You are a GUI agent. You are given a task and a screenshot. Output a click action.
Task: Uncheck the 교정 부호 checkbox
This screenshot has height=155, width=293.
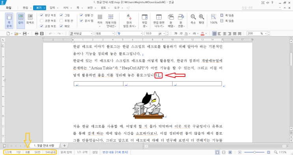pyautogui.click(x=42, y=26)
